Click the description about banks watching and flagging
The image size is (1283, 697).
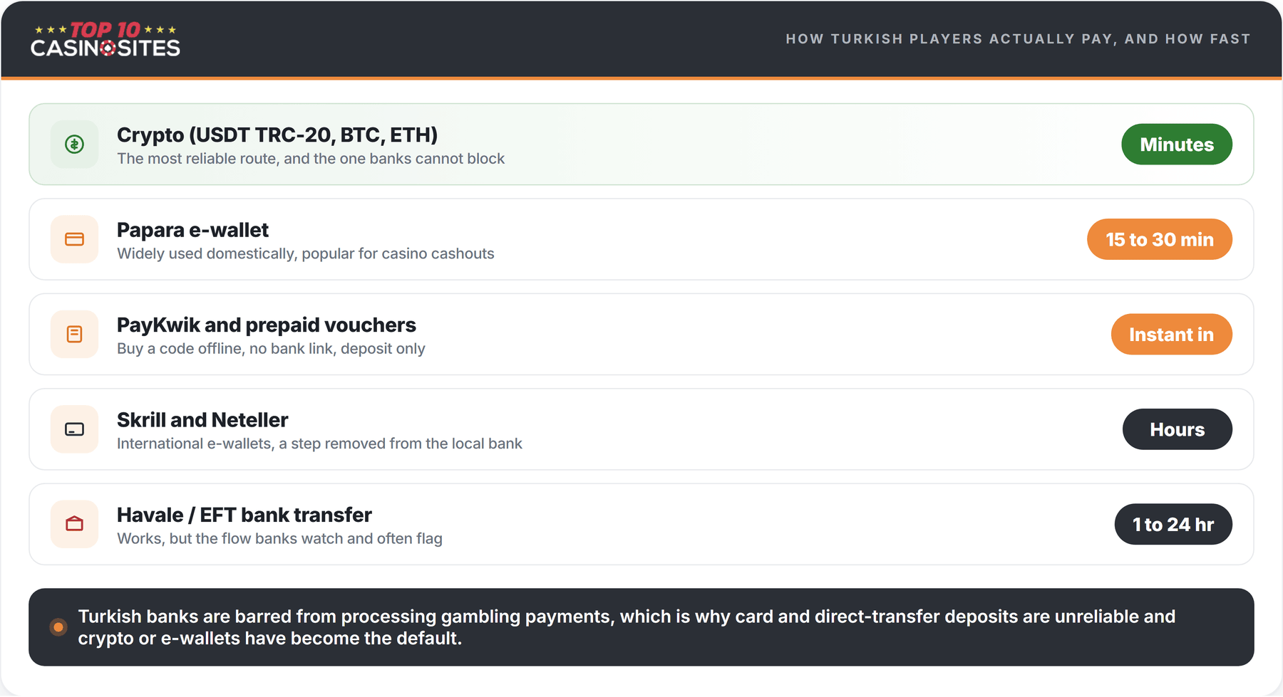pyautogui.click(x=279, y=539)
